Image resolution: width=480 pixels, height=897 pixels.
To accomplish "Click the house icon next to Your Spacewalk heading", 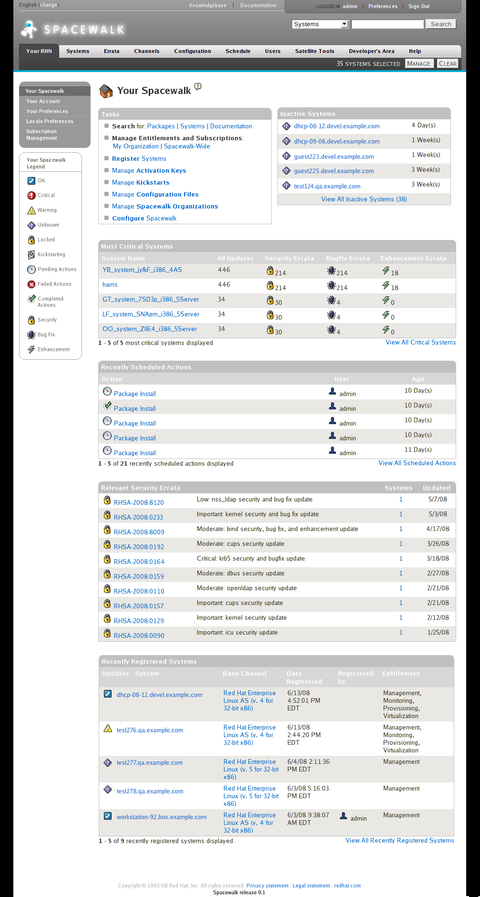I will pos(106,91).
